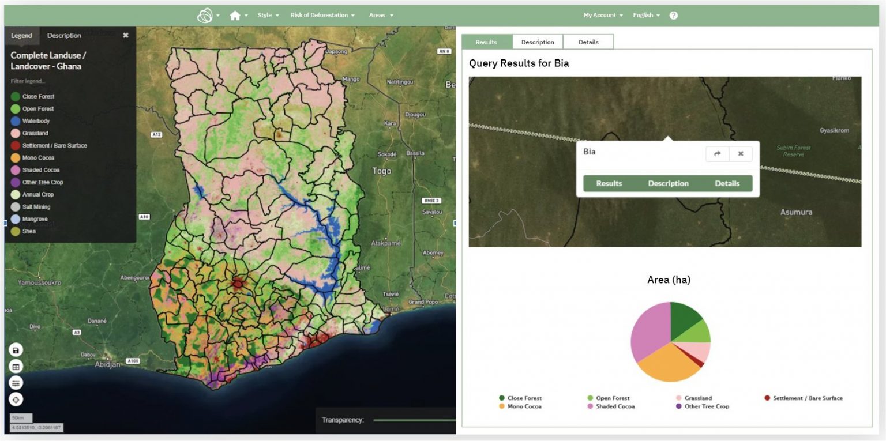Toggle Mono Cocoa in pie chart legend
Image resolution: width=886 pixels, height=441 pixels.
point(520,406)
